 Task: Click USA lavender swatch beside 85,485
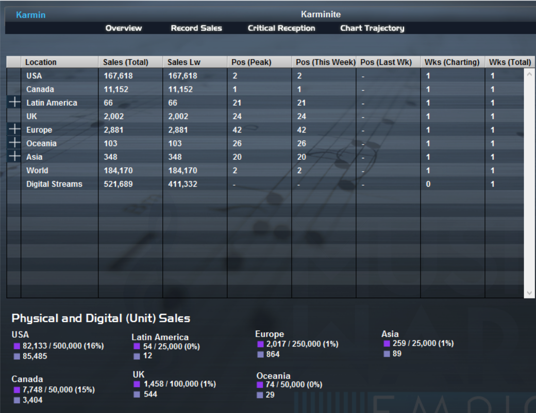coord(16,356)
